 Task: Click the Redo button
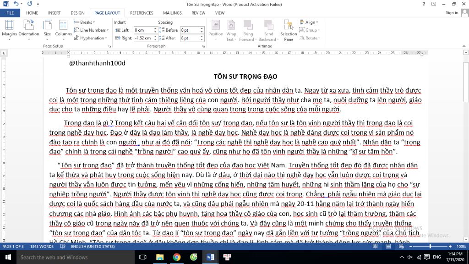pyautogui.click(x=30, y=4)
